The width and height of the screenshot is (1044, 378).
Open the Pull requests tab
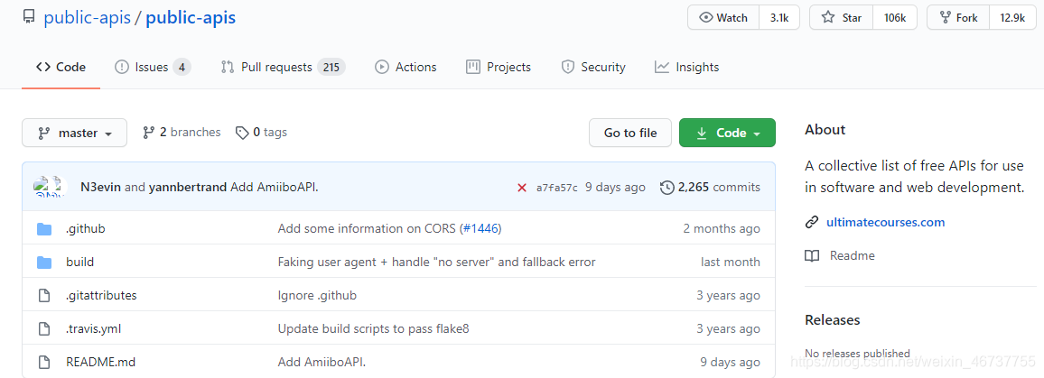283,68
